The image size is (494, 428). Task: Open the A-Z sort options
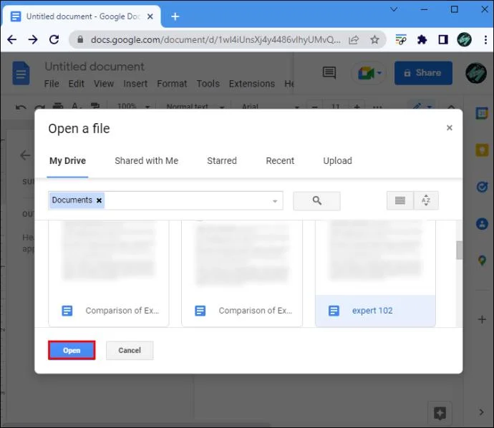point(426,200)
